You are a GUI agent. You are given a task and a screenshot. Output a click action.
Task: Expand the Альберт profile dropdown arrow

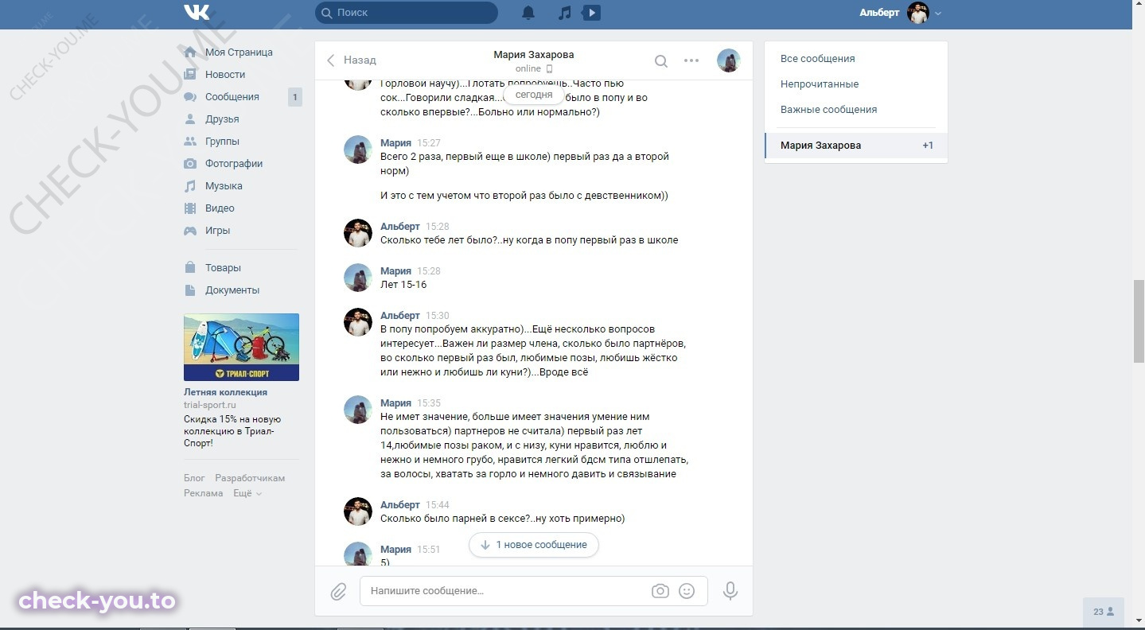pos(938,14)
